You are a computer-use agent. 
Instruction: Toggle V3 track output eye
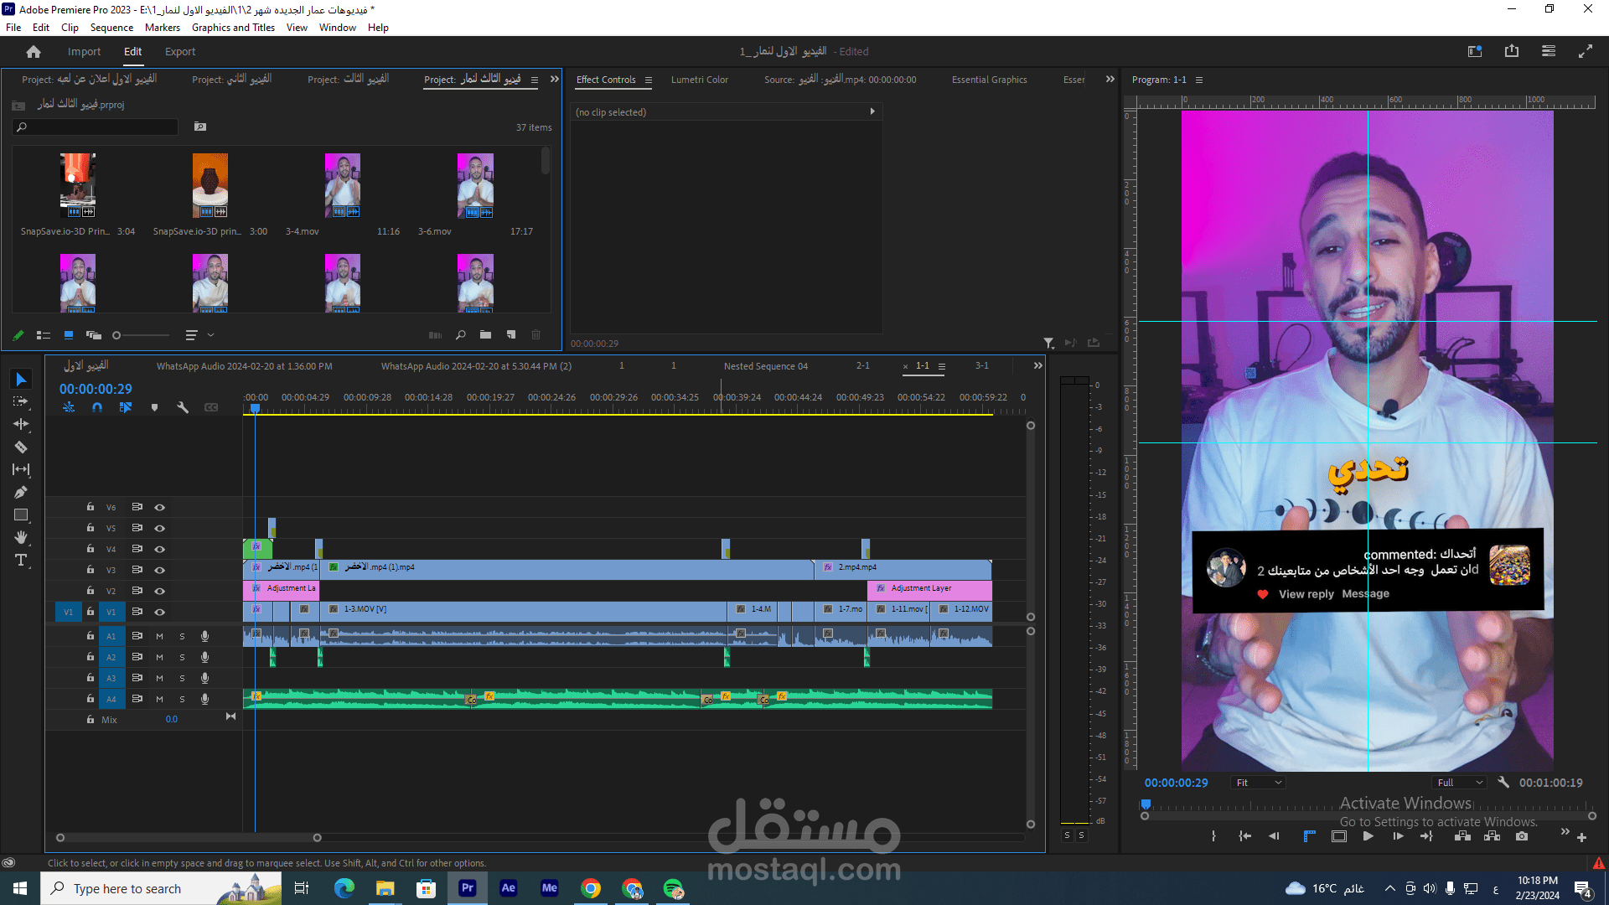(159, 570)
